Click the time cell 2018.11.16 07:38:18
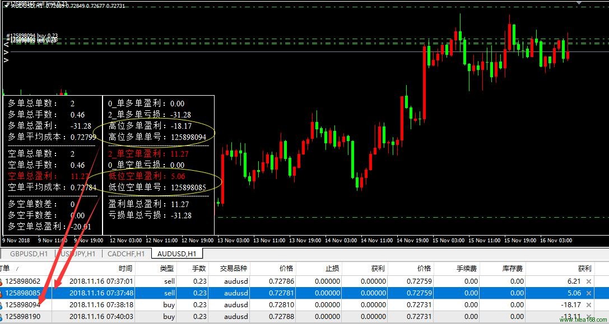The height and width of the screenshot is (324, 609). [x=101, y=305]
